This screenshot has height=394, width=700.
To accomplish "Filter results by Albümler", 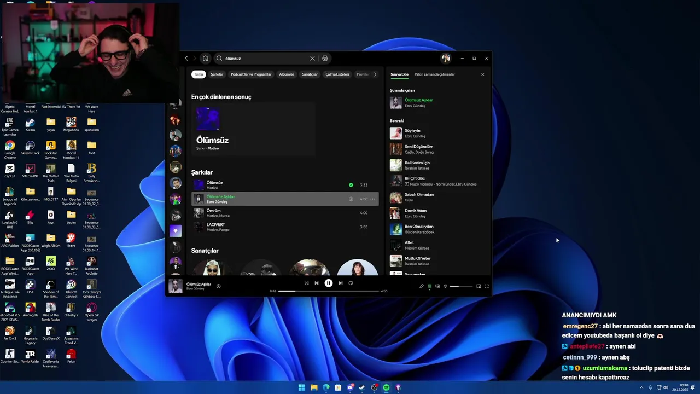I will pos(287,74).
